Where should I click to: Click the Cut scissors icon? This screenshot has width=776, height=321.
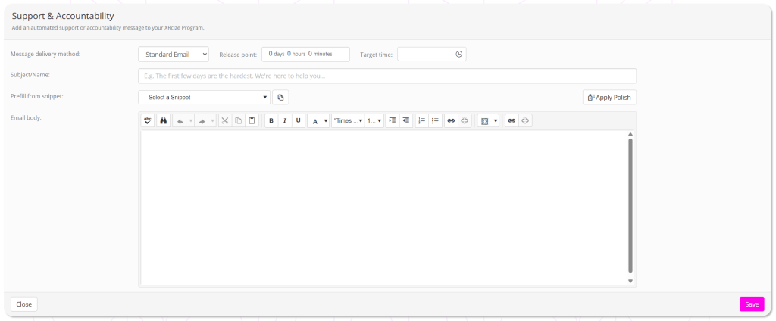(x=225, y=120)
